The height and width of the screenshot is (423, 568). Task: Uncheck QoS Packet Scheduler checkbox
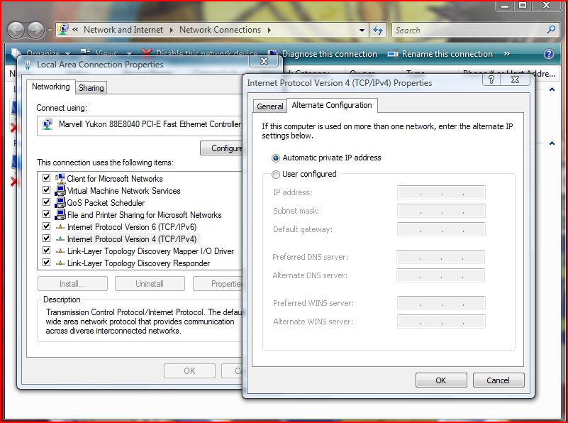46,202
